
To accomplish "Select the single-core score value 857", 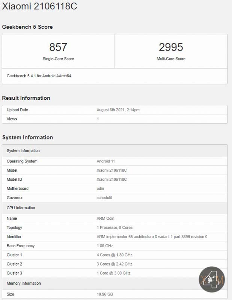I will point(58,47).
